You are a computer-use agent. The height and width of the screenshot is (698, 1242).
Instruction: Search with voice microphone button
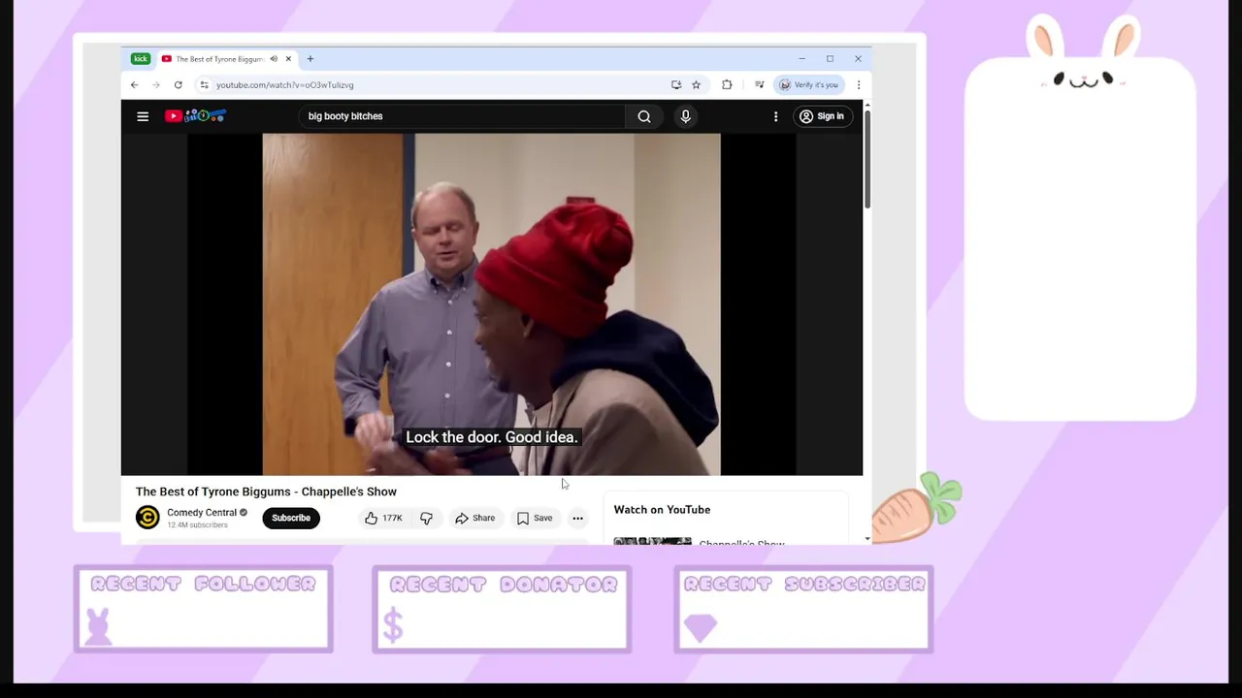pos(686,116)
